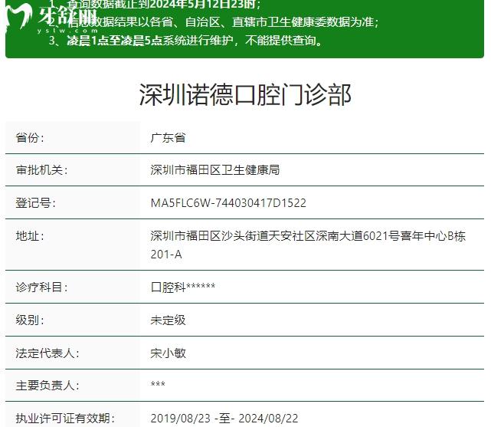The image size is (491, 427).
Task: Click notice line about 凌晨1点至凌晨5点 maintenance
Action: [x=185, y=41]
